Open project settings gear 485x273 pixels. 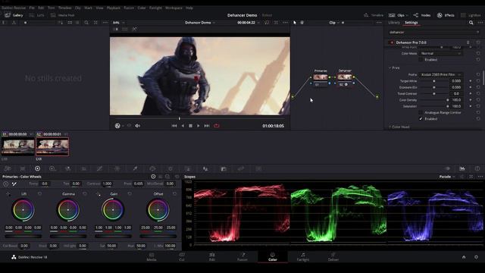pyautogui.click(x=476, y=257)
